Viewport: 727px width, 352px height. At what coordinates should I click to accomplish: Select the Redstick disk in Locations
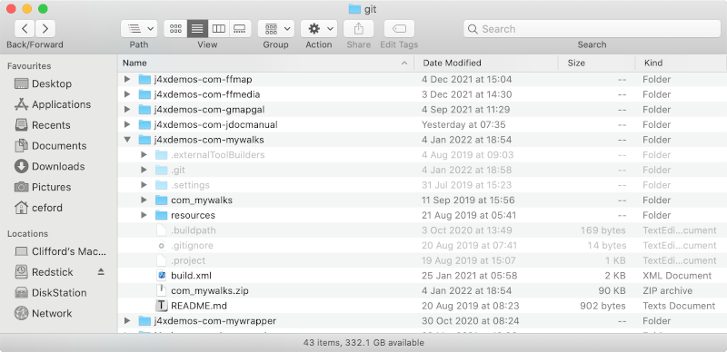44,272
